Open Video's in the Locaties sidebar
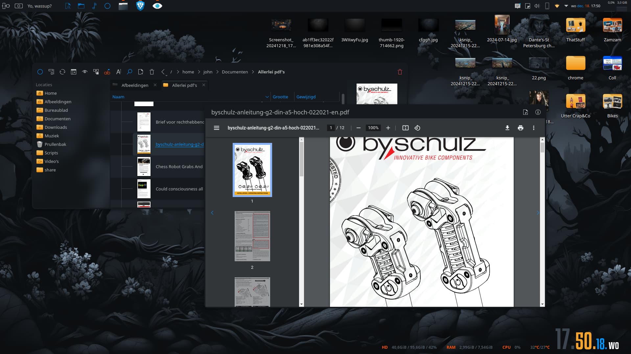 click(52, 161)
